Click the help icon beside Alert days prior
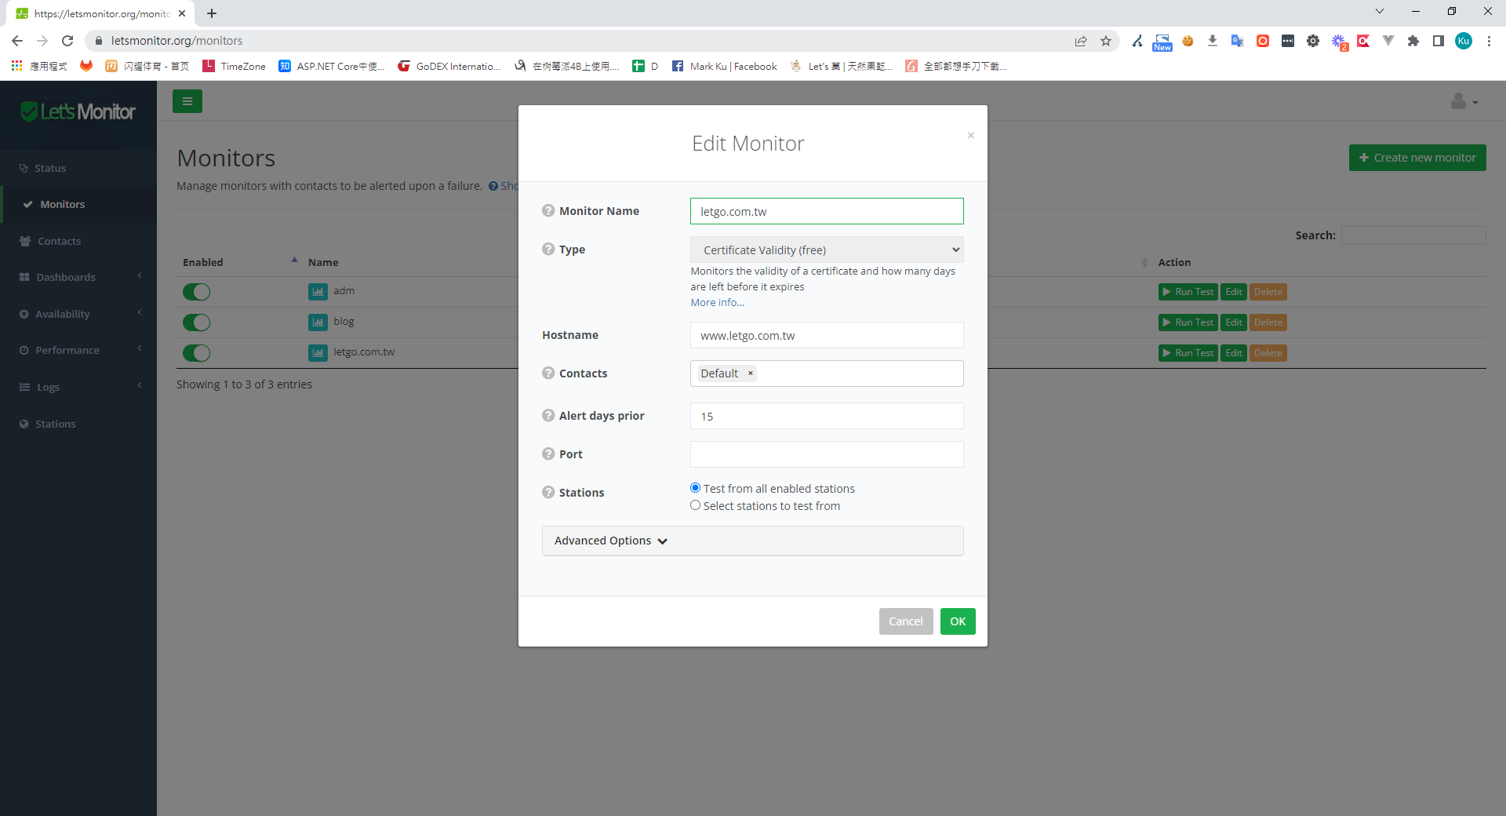1506x816 pixels. point(548,415)
